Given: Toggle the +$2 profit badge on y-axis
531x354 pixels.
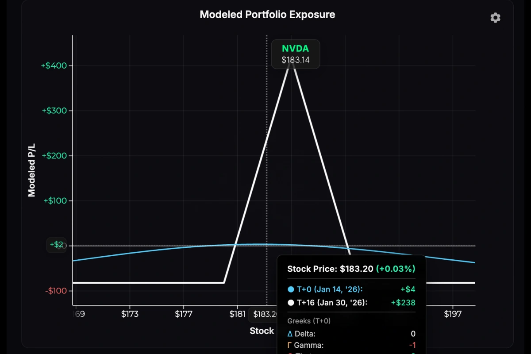Looking at the screenshot, I should pyautogui.click(x=57, y=245).
